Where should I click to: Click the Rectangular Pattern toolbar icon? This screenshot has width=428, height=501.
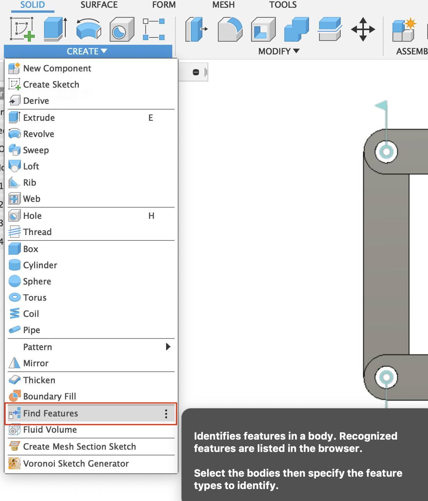point(154,29)
